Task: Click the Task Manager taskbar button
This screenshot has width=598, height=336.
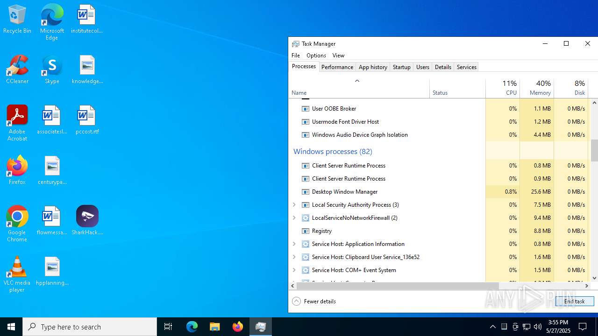Action: [x=261, y=327]
